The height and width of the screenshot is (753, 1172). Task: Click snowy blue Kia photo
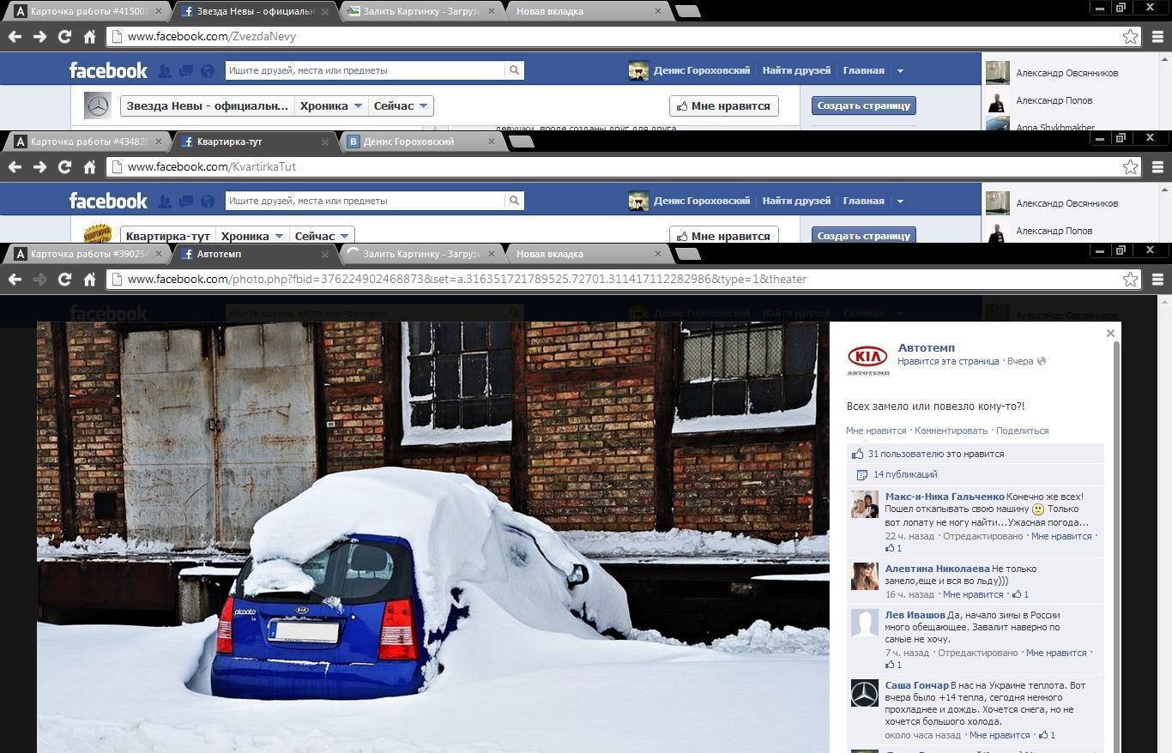[432, 538]
